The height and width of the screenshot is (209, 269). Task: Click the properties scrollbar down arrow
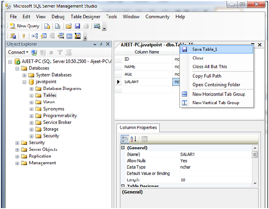[x=255, y=183]
